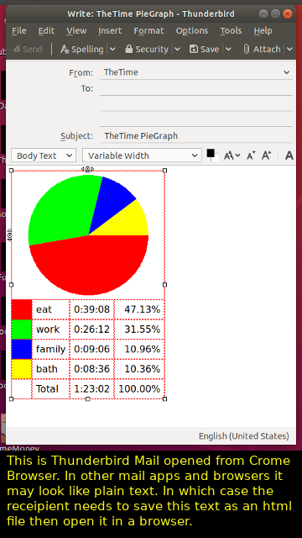The width and height of the screenshot is (302, 538).
Task: Open the Options menu
Action: 192,31
